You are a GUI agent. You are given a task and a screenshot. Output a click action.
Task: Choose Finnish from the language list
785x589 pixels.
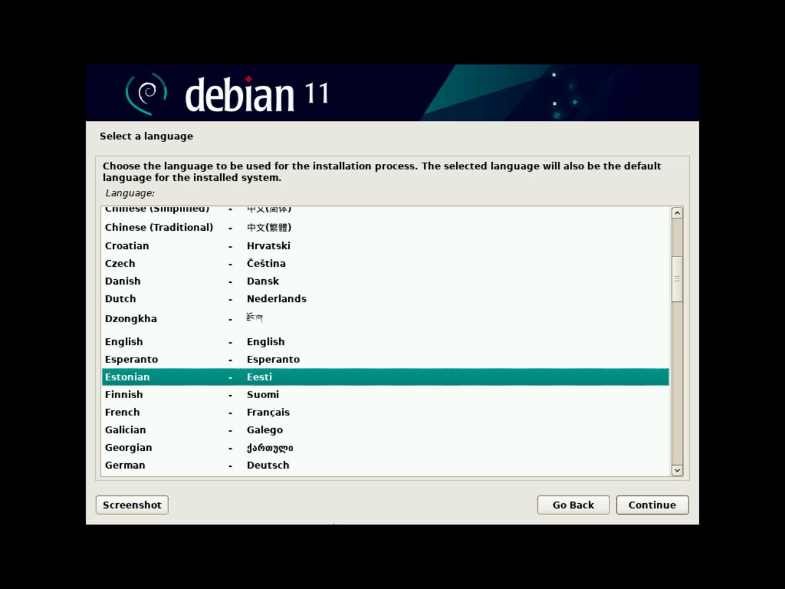(x=385, y=395)
